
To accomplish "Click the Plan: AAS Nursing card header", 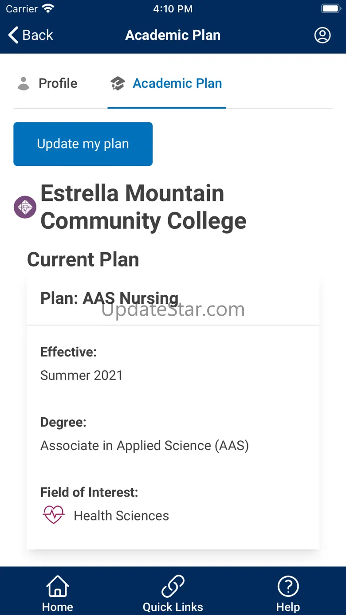I will [x=110, y=298].
